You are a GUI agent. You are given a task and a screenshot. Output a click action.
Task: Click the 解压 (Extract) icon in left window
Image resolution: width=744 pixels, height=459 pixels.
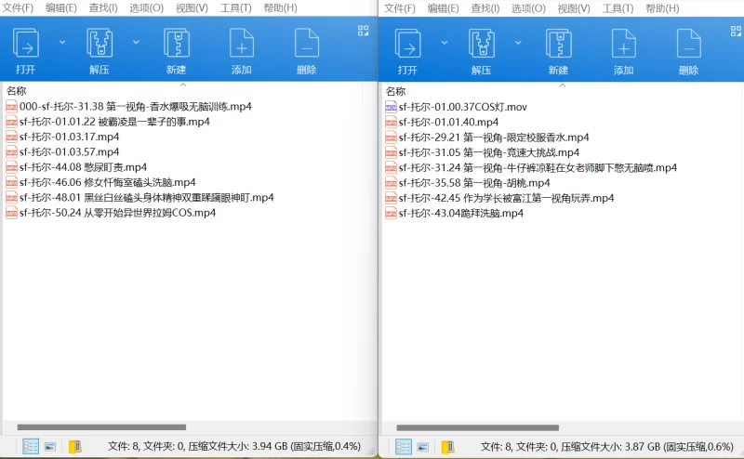coord(100,43)
